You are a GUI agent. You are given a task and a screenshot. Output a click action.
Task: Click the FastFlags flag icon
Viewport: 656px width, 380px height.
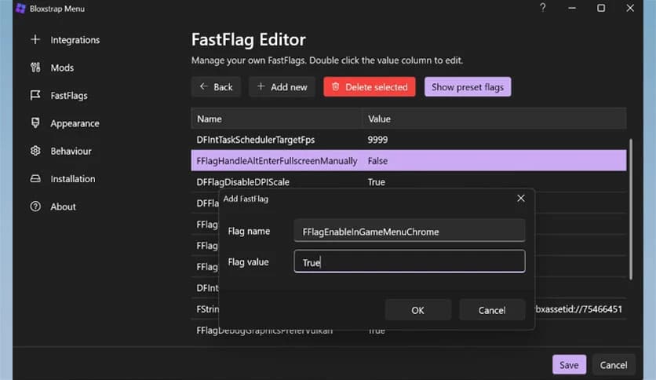click(x=35, y=96)
